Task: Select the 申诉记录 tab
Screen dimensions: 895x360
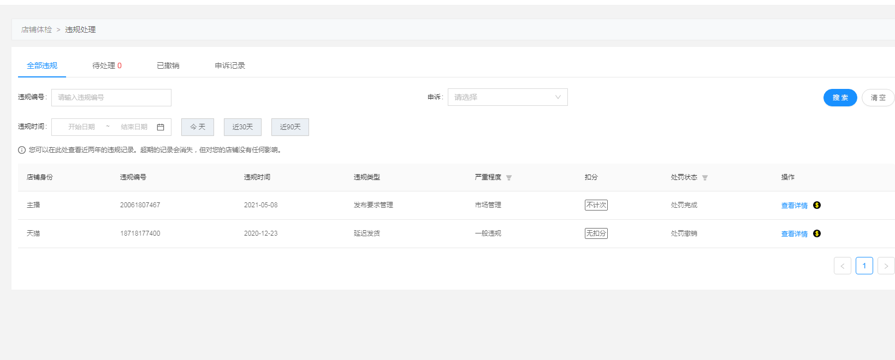Action: coord(230,65)
